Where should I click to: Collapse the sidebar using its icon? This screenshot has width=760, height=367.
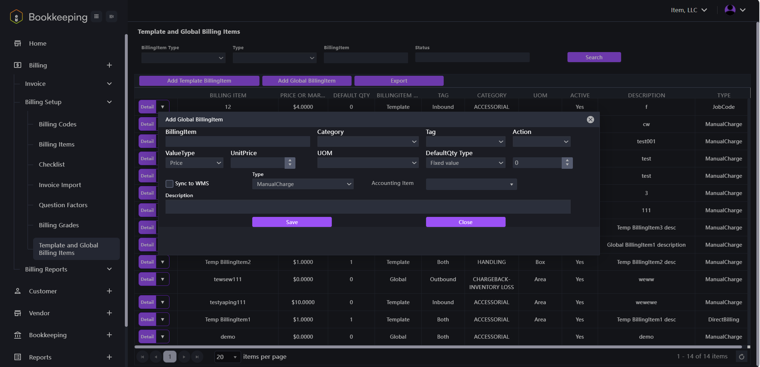(x=111, y=16)
